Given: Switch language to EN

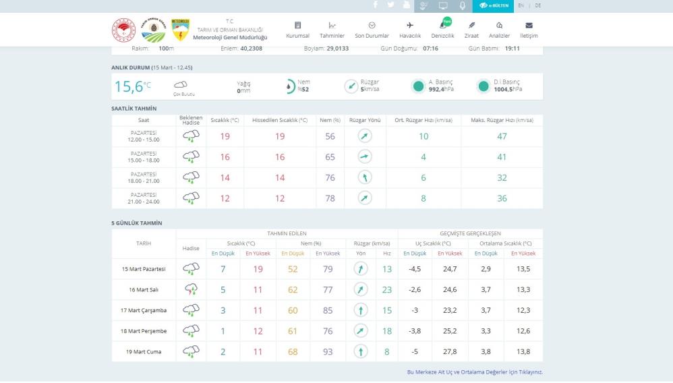Looking at the screenshot, I should 521,5.
